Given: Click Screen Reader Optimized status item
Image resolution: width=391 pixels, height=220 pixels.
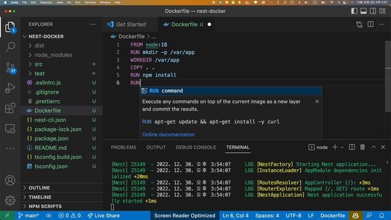Looking at the screenshot, I should click(x=185, y=216).
